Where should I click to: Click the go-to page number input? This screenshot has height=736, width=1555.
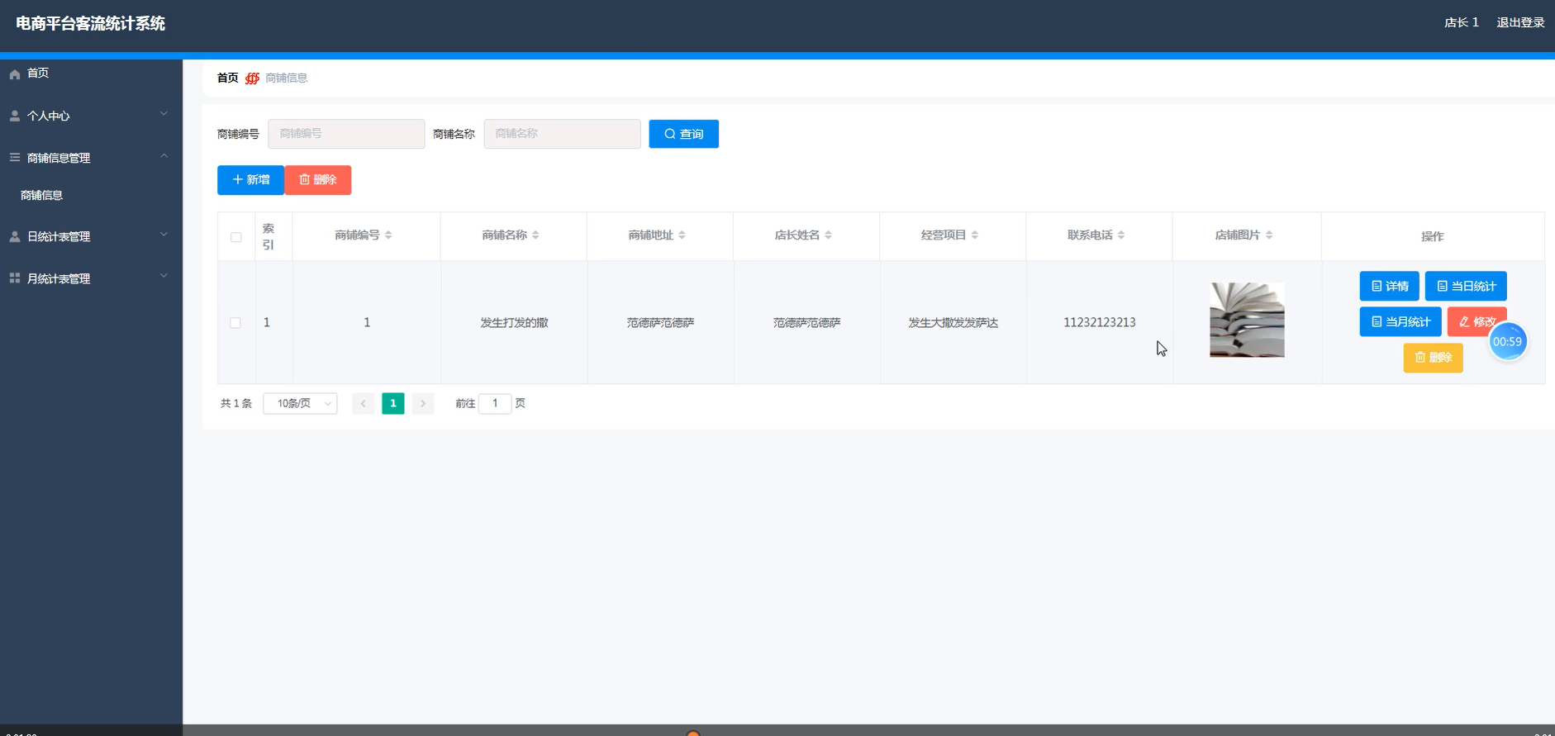495,403
